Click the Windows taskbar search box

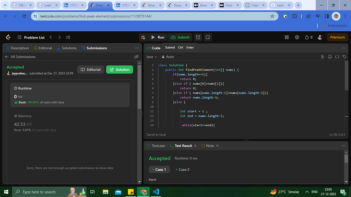[x=49, y=192]
